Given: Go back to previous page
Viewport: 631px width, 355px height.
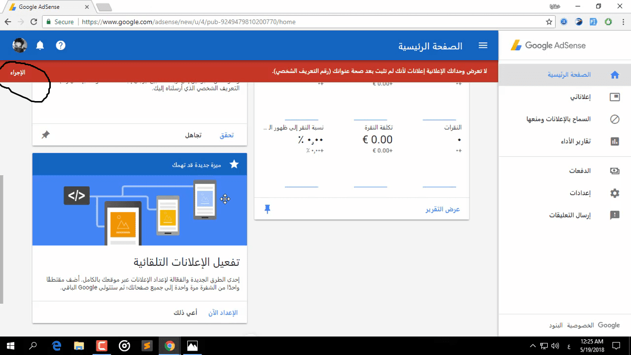Looking at the screenshot, I should click(8, 22).
